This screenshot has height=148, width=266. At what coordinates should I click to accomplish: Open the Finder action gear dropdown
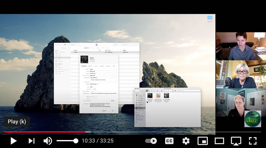(162, 91)
